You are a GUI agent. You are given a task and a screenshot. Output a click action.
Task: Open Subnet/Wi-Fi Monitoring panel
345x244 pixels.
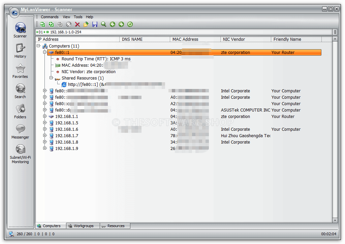point(20,154)
